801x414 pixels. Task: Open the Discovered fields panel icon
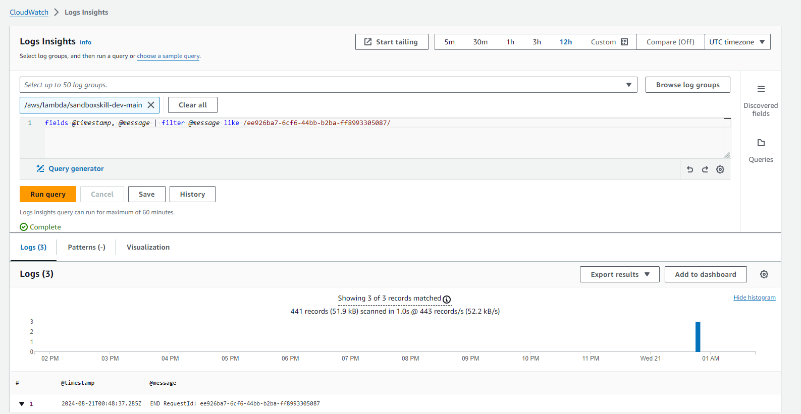click(761, 89)
